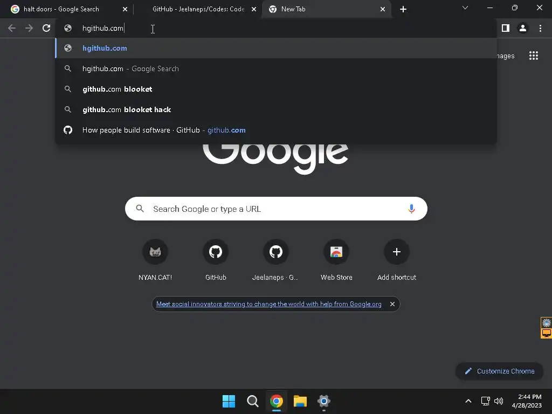Image resolution: width=552 pixels, height=414 pixels.
Task: Dismiss the Google.org promo banner
Action: tap(392, 304)
